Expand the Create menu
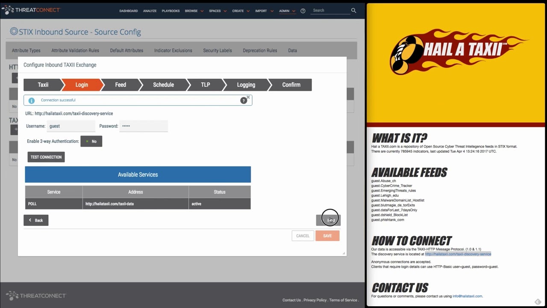The width and height of the screenshot is (547, 308). 241,11
